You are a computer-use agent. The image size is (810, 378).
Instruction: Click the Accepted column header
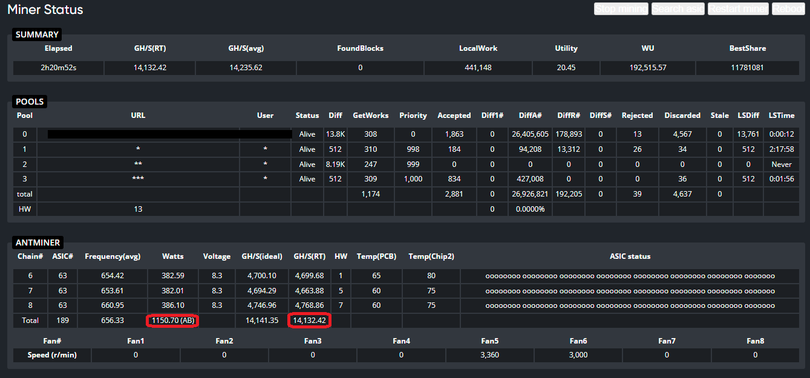[x=454, y=115]
